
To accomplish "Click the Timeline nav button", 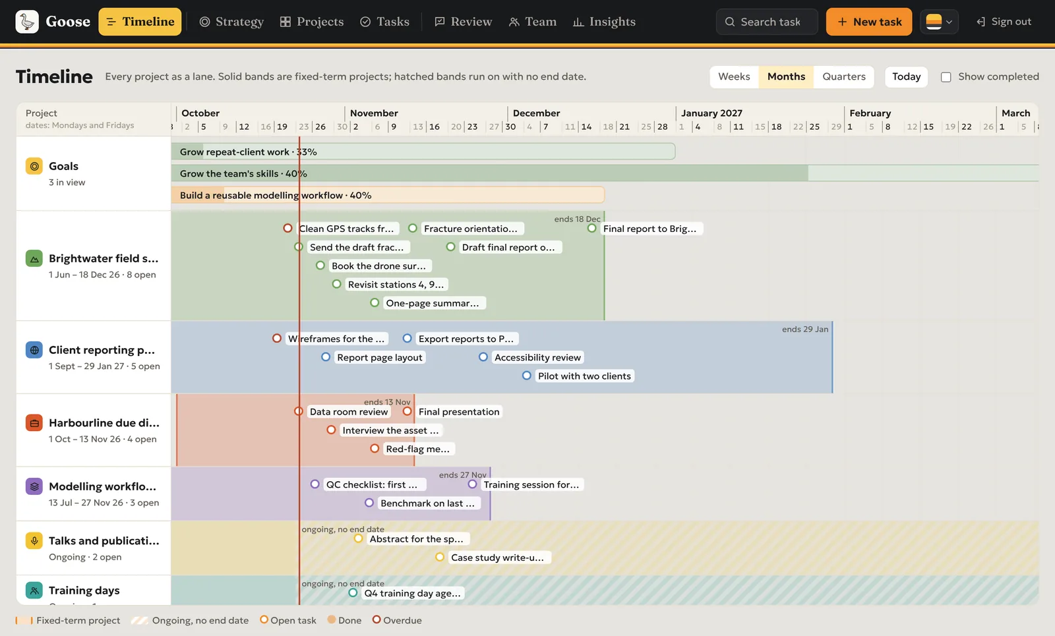I will pos(140,22).
